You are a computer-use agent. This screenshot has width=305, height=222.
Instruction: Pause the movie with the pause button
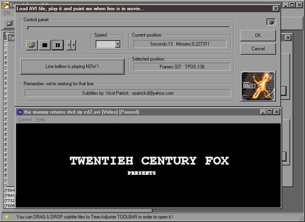click(x=58, y=45)
